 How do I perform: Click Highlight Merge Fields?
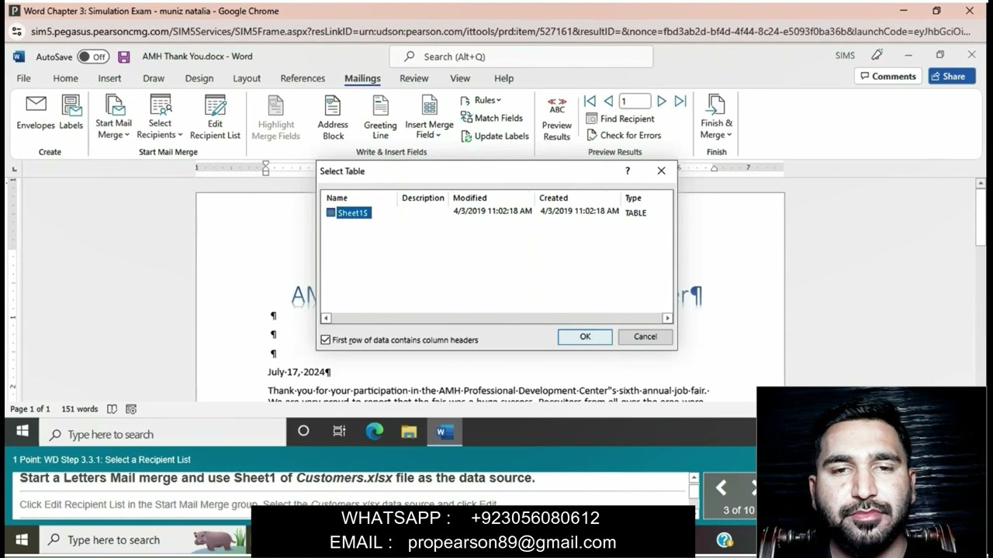pos(276,118)
